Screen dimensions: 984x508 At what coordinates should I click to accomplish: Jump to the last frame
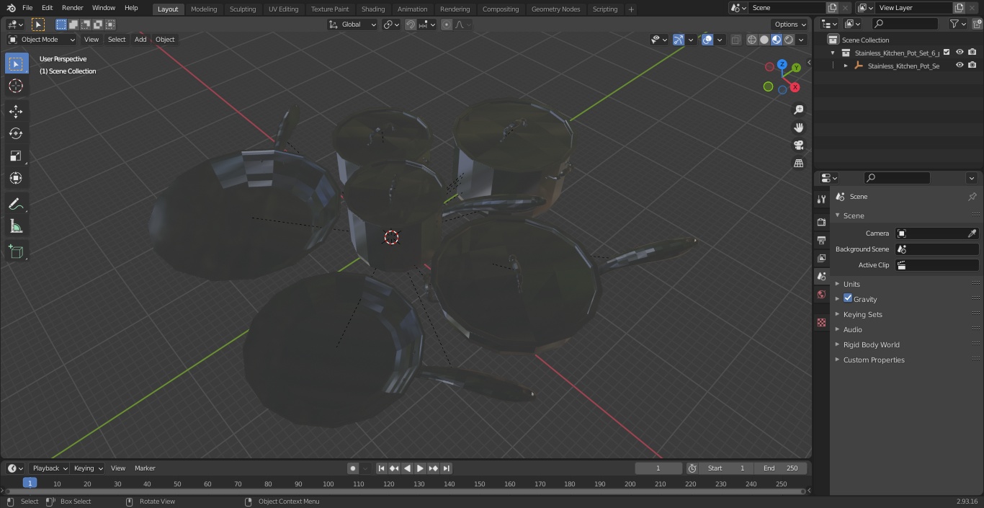click(446, 468)
